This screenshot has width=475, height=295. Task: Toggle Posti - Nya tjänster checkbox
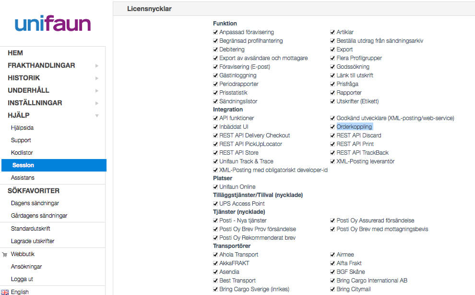click(x=215, y=221)
